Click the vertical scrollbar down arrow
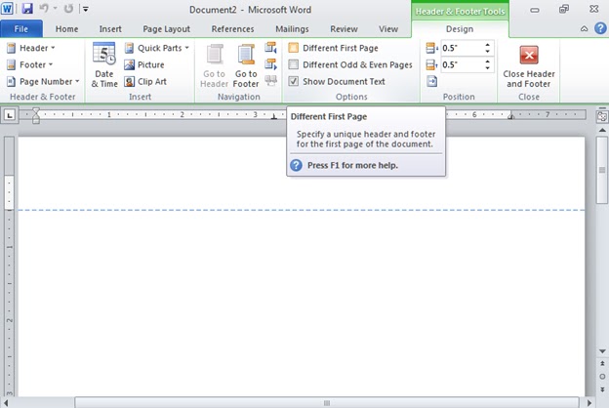Image resolution: width=609 pixels, height=408 pixels. 602,351
